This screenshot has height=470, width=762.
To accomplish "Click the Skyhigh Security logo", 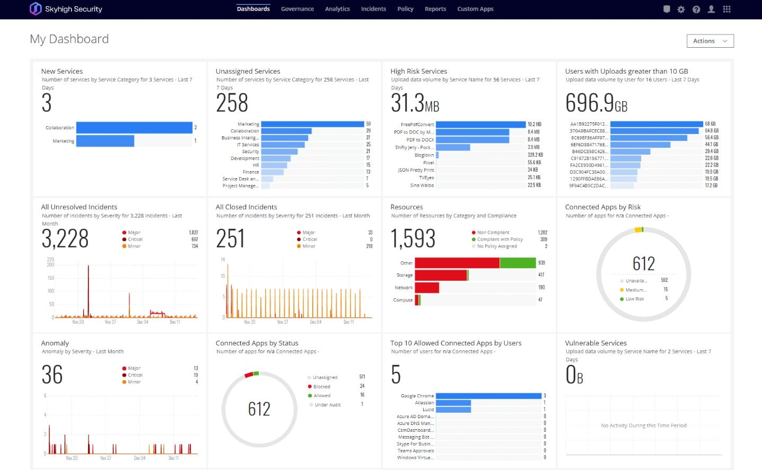I will pyautogui.click(x=65, y=9).
